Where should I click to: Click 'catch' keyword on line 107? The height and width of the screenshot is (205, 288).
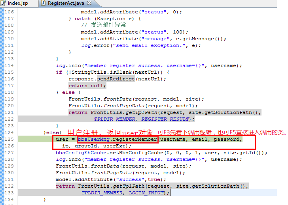pos(83,19)
